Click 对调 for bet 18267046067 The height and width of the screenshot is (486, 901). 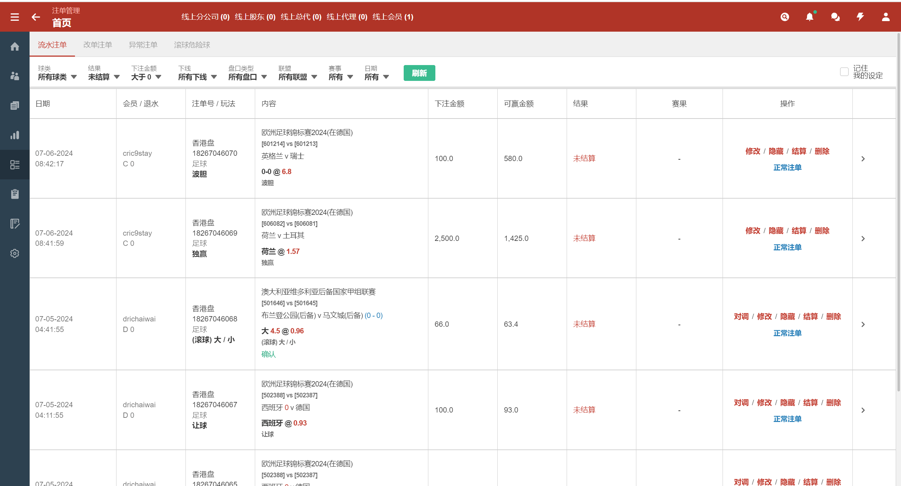[741, 403]
